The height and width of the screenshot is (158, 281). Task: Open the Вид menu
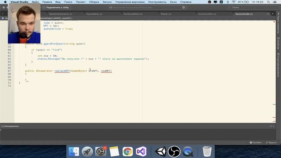click(x=58, y=2)
